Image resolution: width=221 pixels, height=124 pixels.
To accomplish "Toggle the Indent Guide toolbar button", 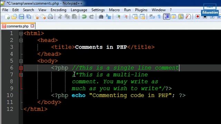I will 166,17.
